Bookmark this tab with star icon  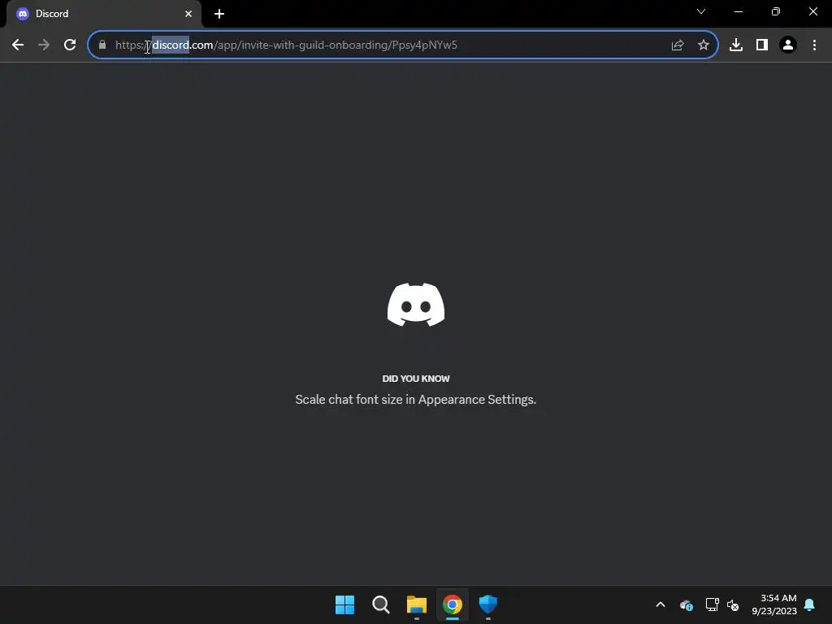pos(703,45)
